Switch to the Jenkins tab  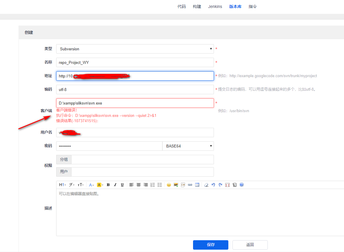[215, 6]
